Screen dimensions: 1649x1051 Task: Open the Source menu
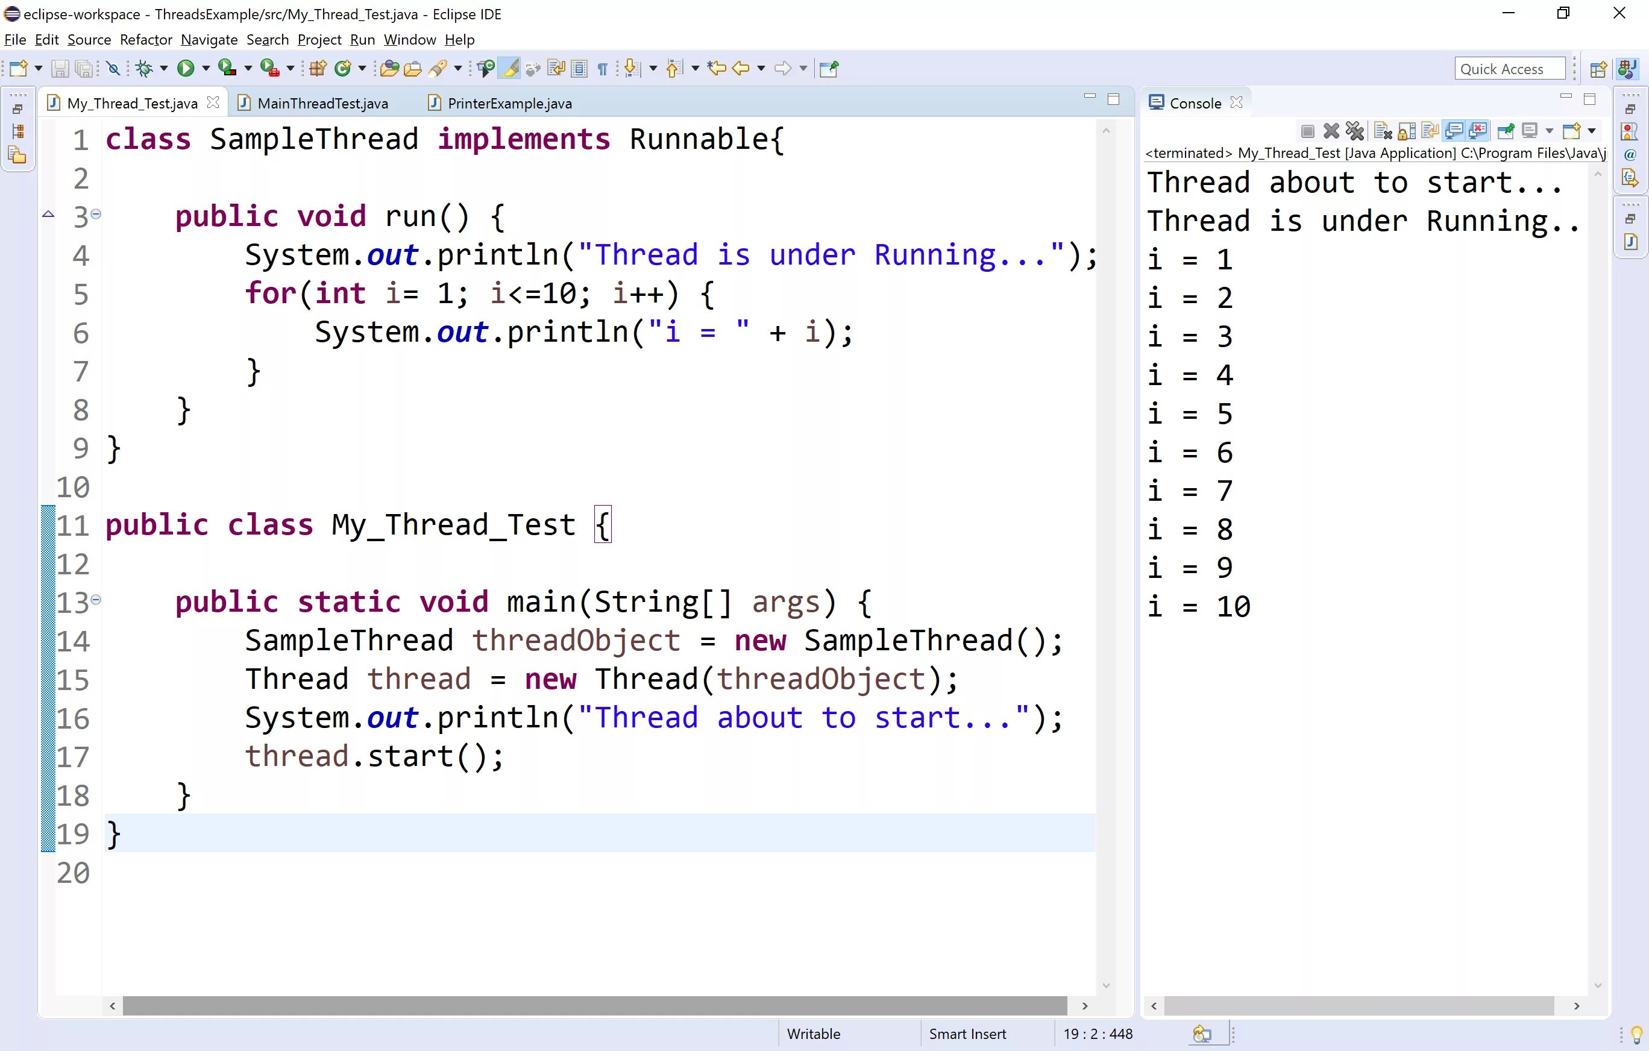click(89, 40)
